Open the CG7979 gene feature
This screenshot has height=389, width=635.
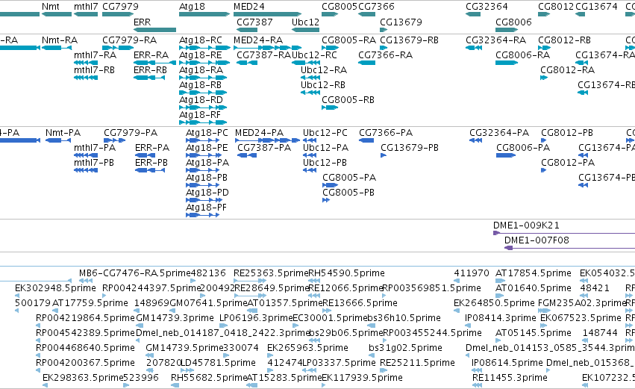coord(118,14)
